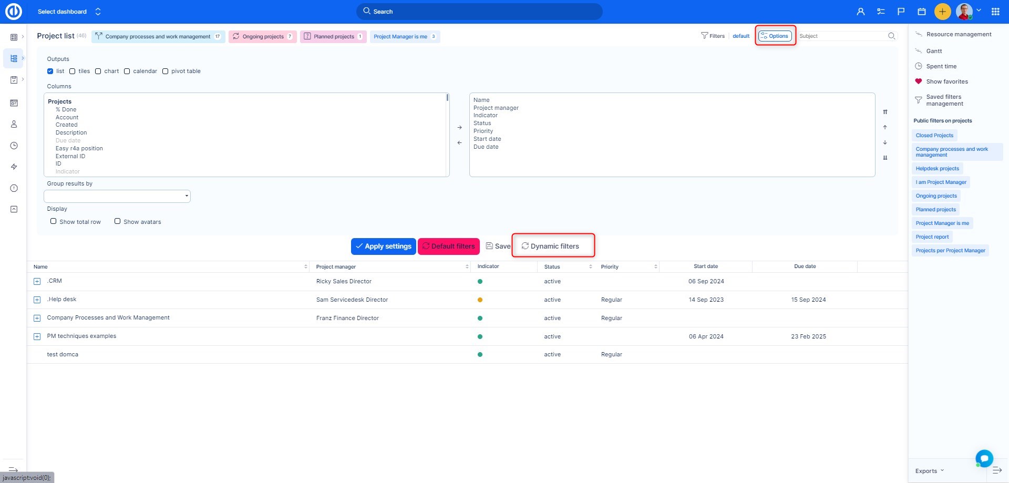Open the apps grid menu icon
The width and height of the screenshot is (1009, 483).
pos(995,12)
